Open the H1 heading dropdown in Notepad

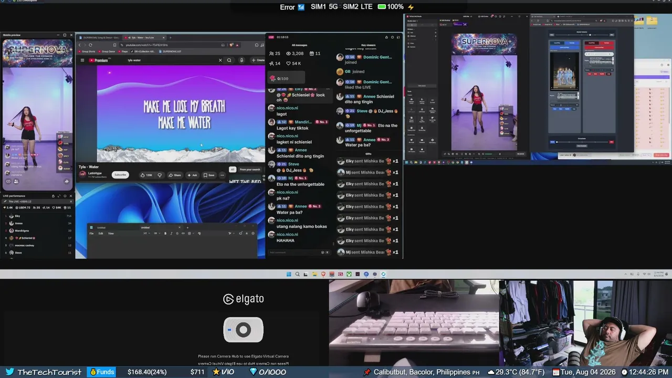click(146, 234)
